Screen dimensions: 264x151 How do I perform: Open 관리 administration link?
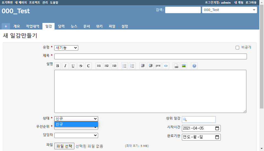[45, 2]
